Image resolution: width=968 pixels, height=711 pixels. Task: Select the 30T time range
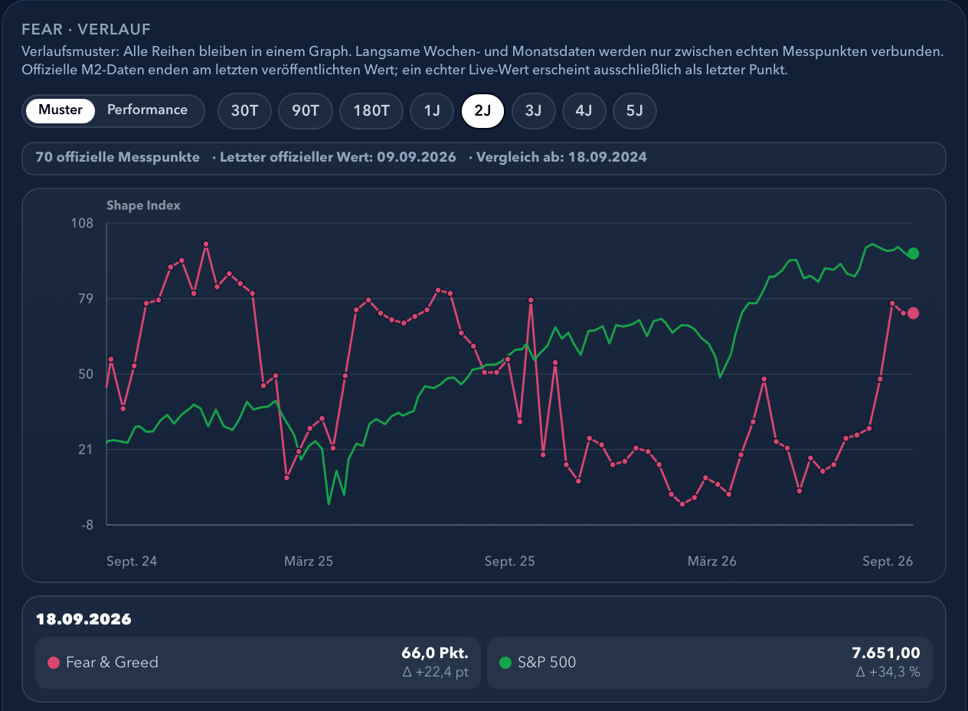[x=245, y=111]
